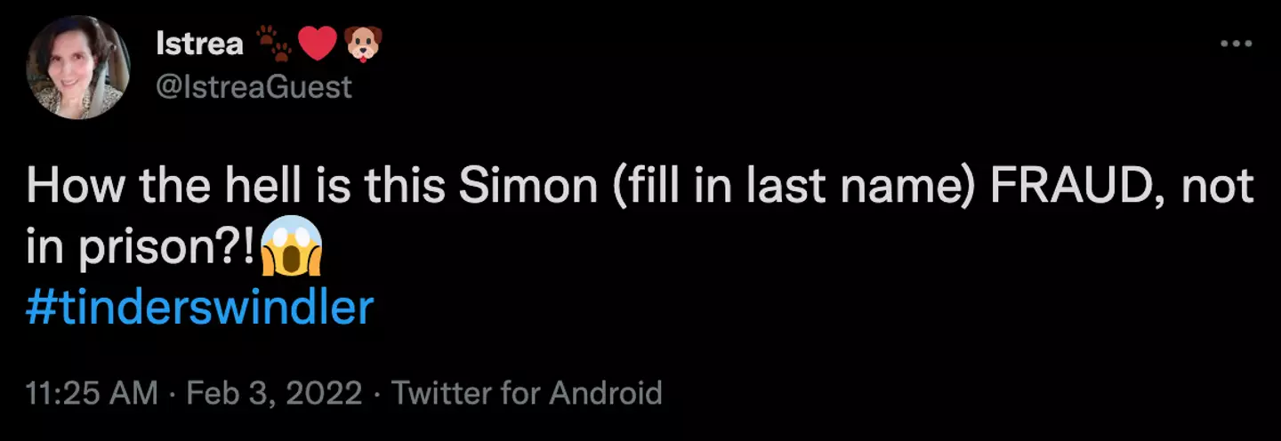Click the word "How" starting the tweet
1281x441 pixels.
tap(68, 188)
